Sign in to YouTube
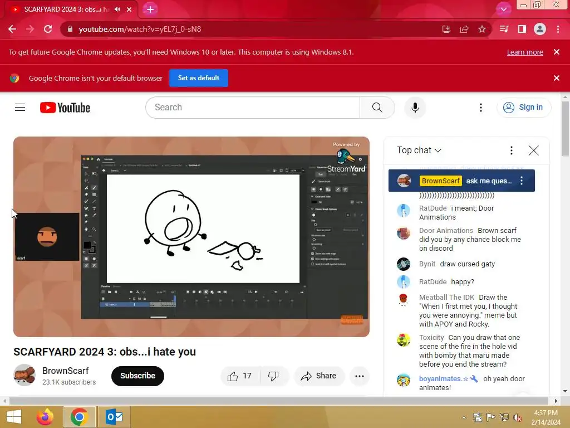Image resolution: width=570 pixels, height=428 pixels. [x=524, y=108]
